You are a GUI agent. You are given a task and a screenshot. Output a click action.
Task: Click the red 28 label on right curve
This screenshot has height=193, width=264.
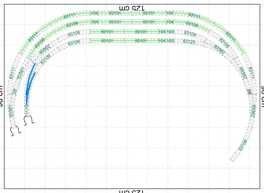pos(249,92)
